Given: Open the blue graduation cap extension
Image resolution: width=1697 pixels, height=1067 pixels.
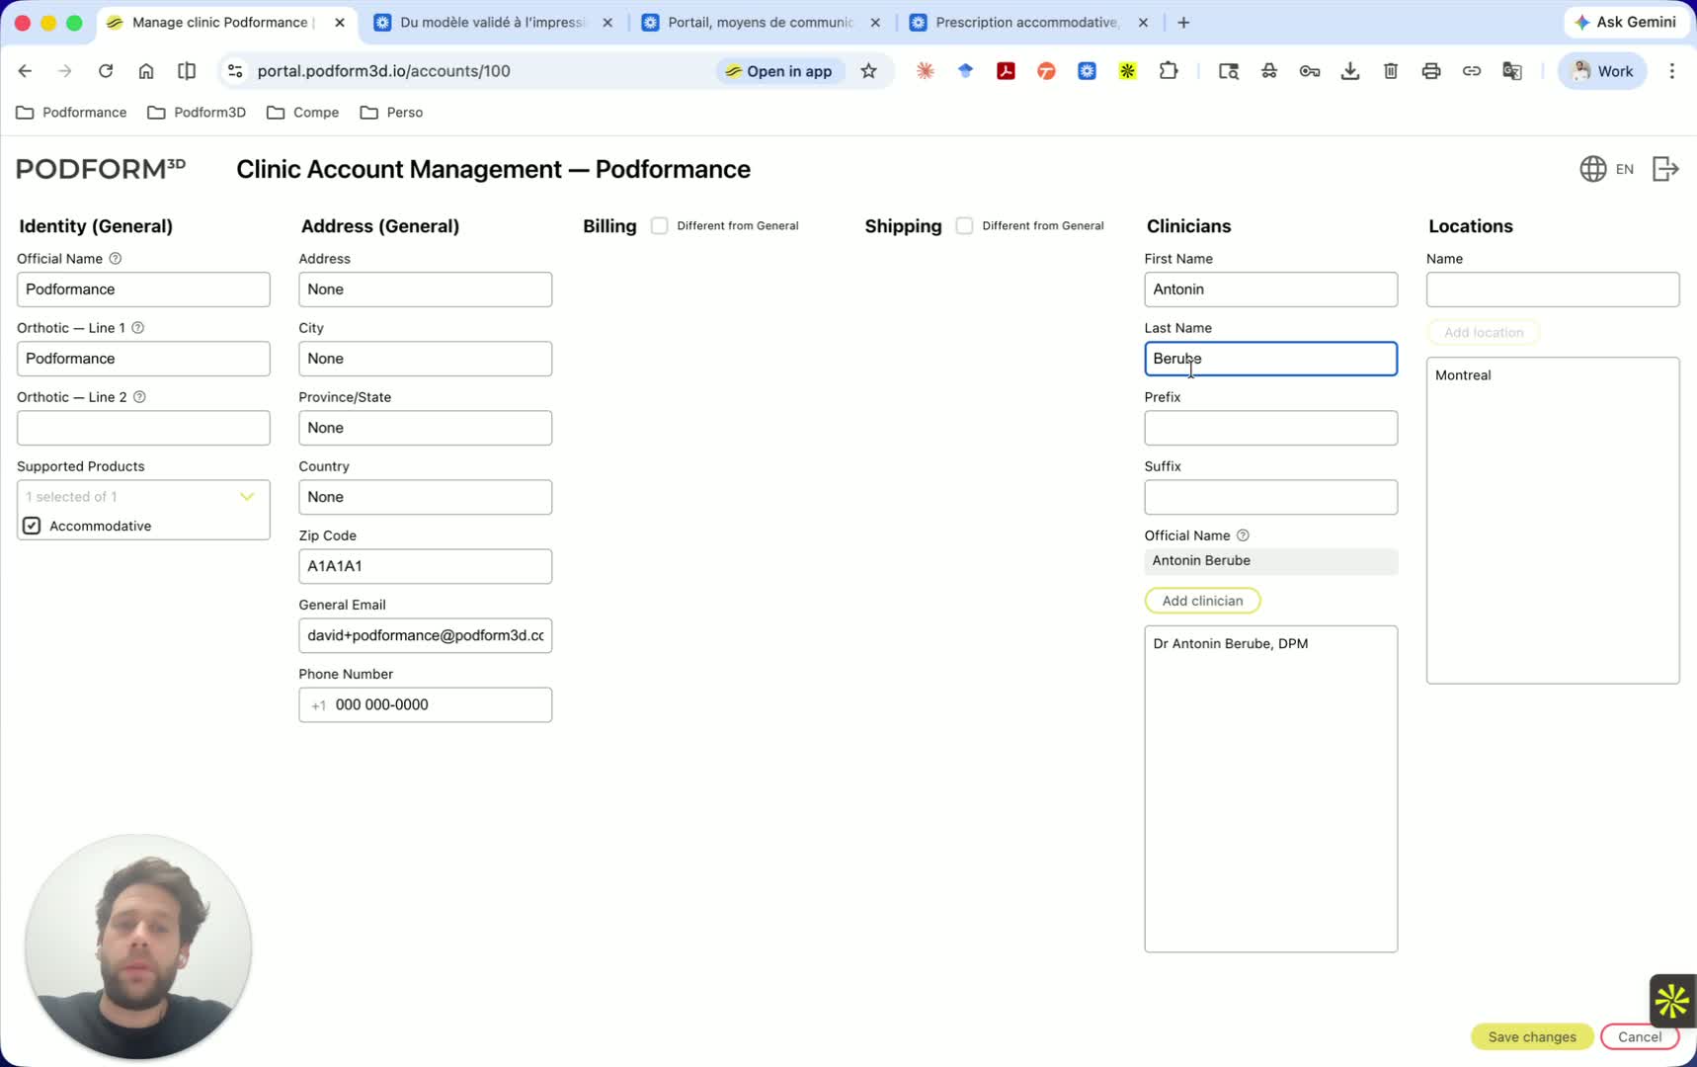Looking at the screenshot, I should coord(966,71).
